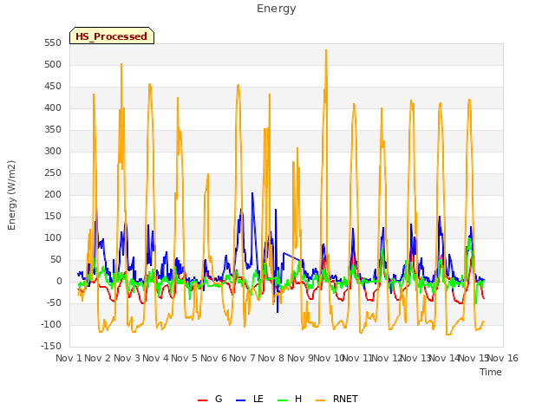Click the Nov 16 x-axis label
555x416 pixels.
503,358
